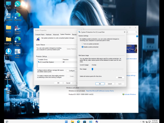Click the Windows Start button on taskbar
164x123 pixels.
66,122
